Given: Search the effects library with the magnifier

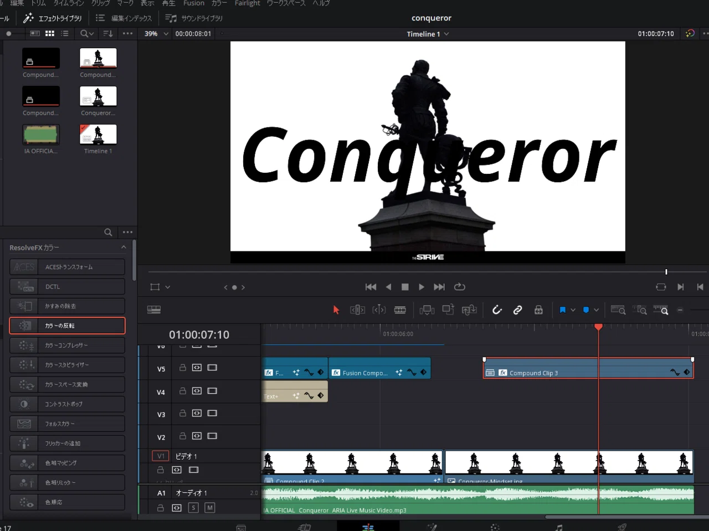Looking at the screenshot, I should [109, 232].
